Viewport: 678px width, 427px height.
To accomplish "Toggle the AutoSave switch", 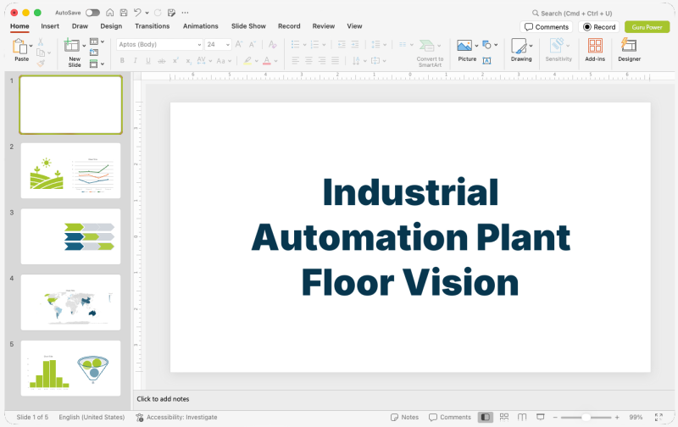I will click(x=92, y=13).
